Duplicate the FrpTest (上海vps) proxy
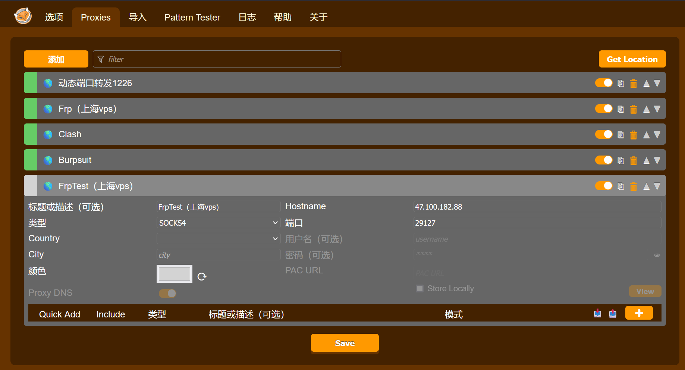 pyautogui.click(x=620, y=186)
